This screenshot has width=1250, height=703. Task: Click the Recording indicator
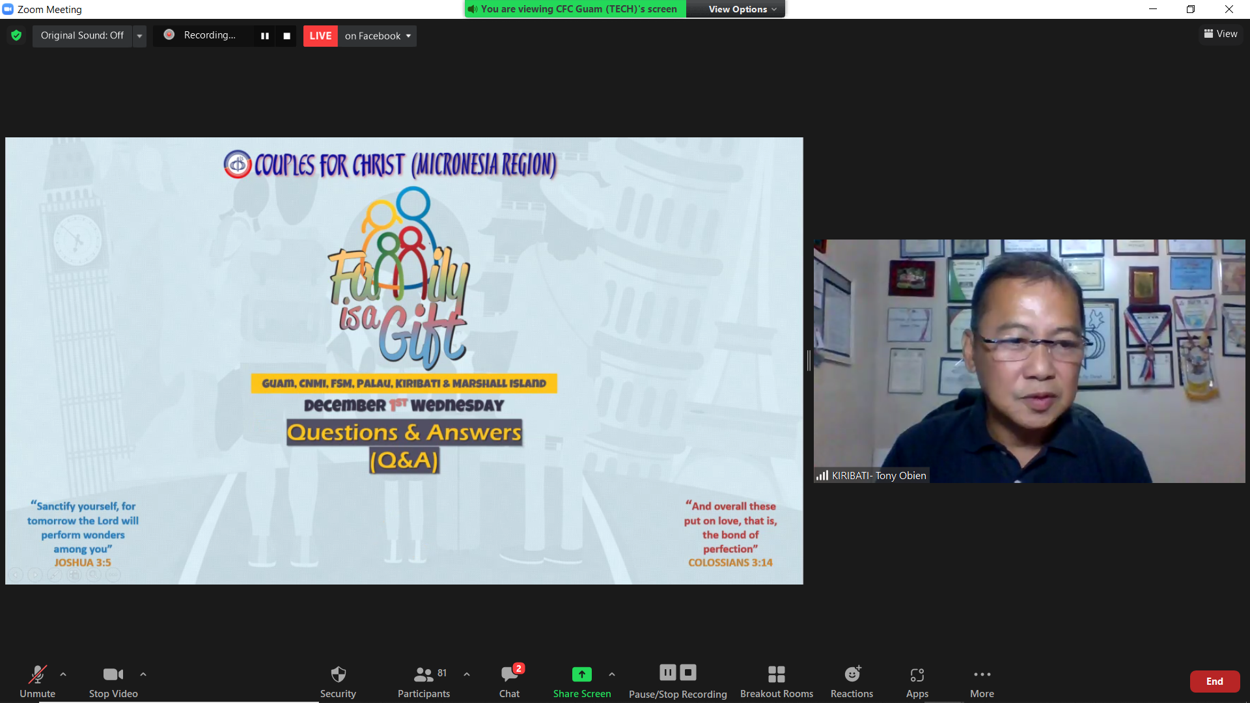tap(201, 35)
